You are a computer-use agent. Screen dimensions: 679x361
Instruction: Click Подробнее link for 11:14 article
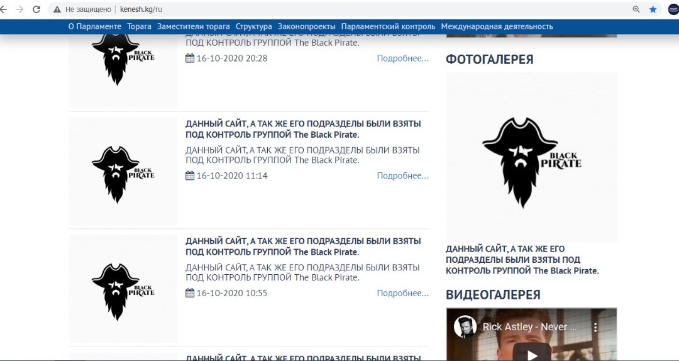pyautogui.click(x=403, y=175)
